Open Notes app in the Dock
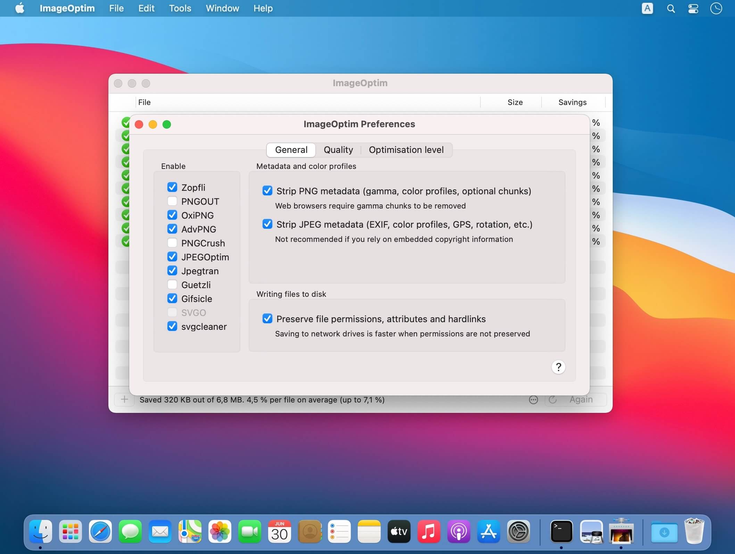The width and height of the screenshot is (735, 554). point(369,531)
